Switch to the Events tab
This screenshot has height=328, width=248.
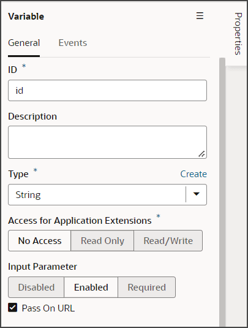click(73, 43)
